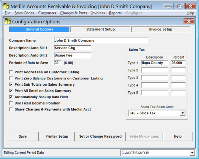The image size is (199, 159).
Task: Maximize the Medlin main window
Action: (x=179, y=6)
